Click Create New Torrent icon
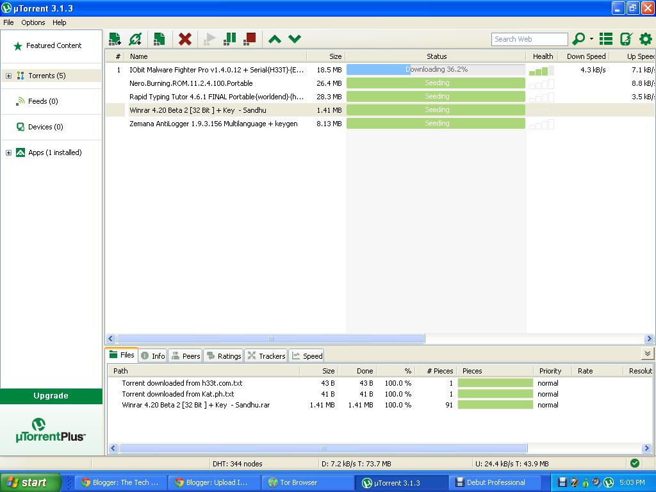This screenshot has height=492, width=656. pyautogui.click(x=159, y=39)
